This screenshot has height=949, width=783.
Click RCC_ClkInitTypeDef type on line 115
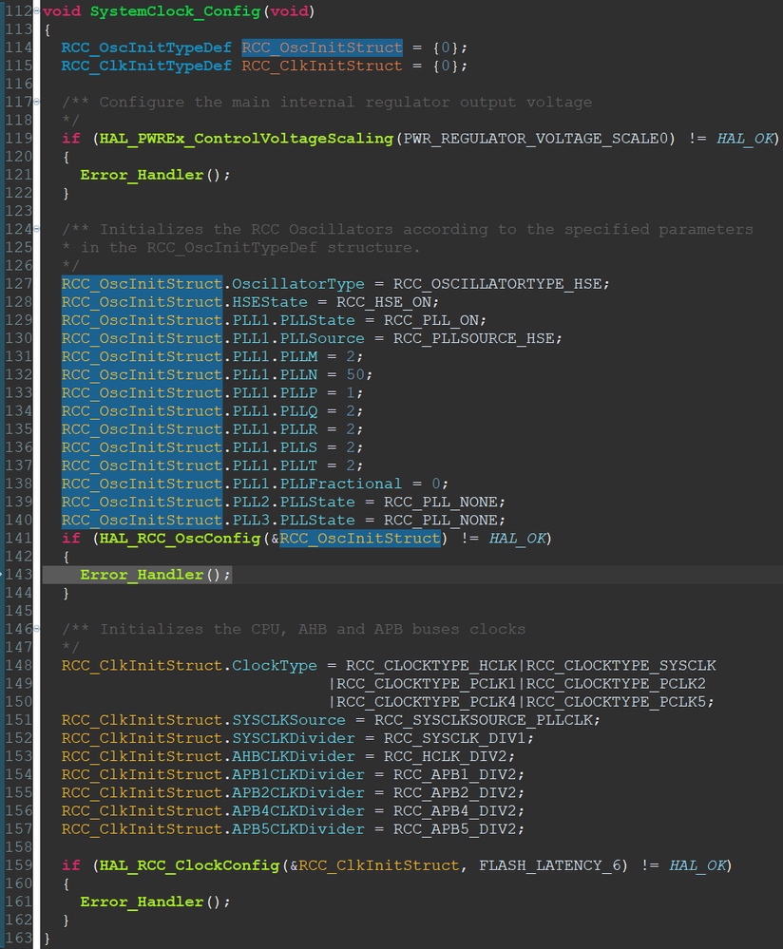146,66
